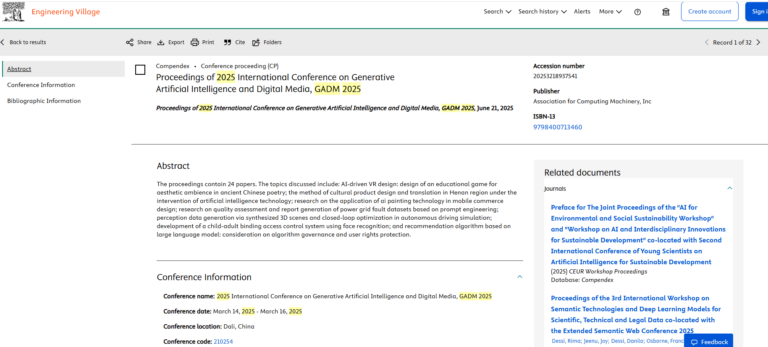Go to next record arrow
The height and width of the screenshot is (347, 768).
click(758, 42)
